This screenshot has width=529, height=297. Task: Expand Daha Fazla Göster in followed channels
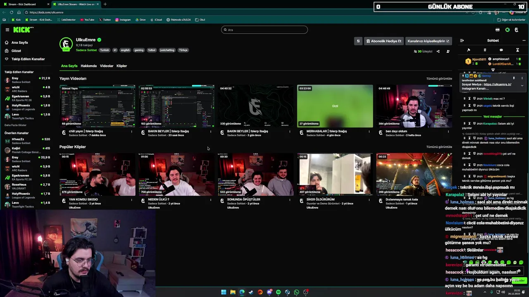(x=15, y=125)
